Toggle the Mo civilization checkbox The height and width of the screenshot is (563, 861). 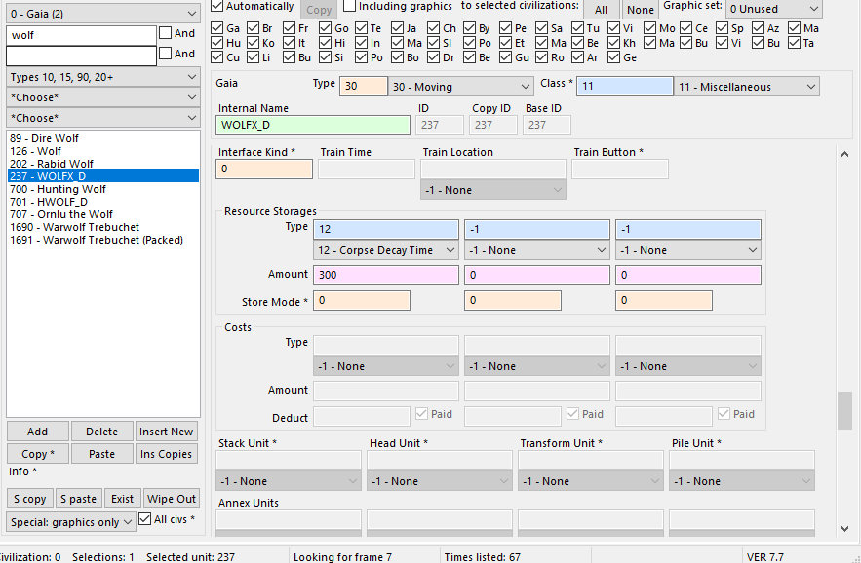650,27
